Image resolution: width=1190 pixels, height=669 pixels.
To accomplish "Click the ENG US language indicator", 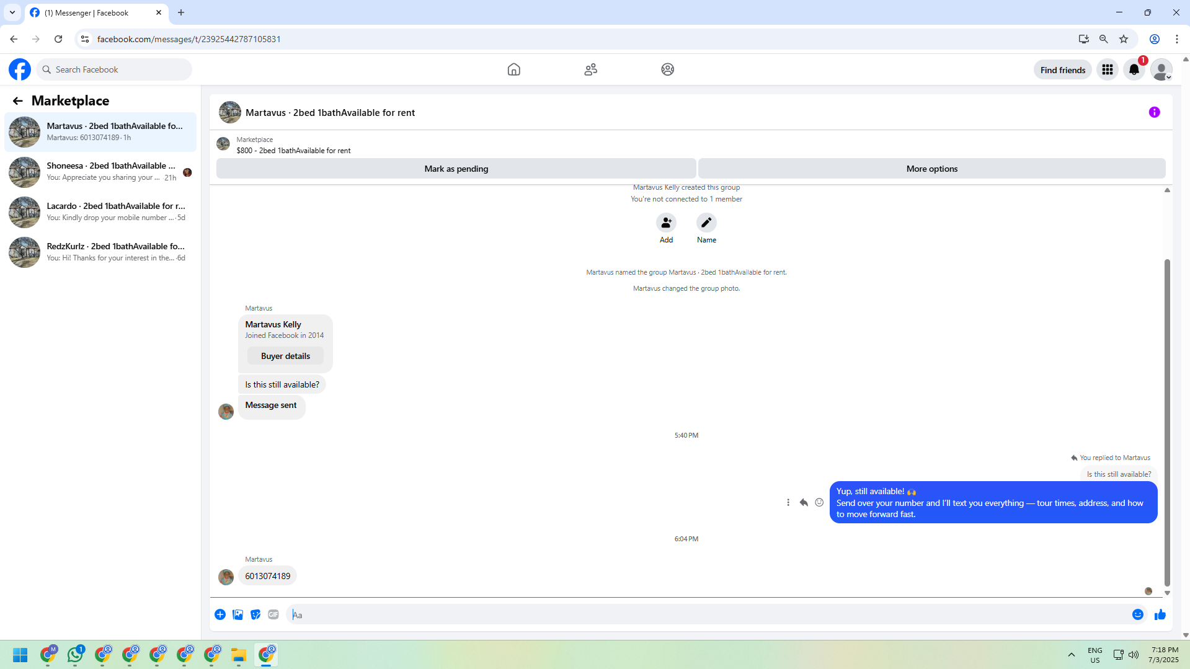I will pyautogui.click(x=1095, y=655).
